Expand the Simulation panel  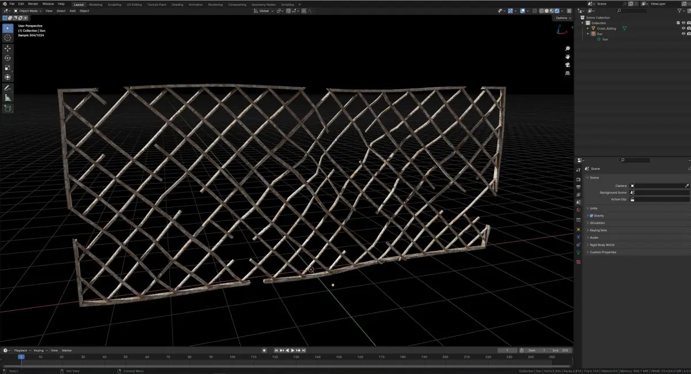637,223
